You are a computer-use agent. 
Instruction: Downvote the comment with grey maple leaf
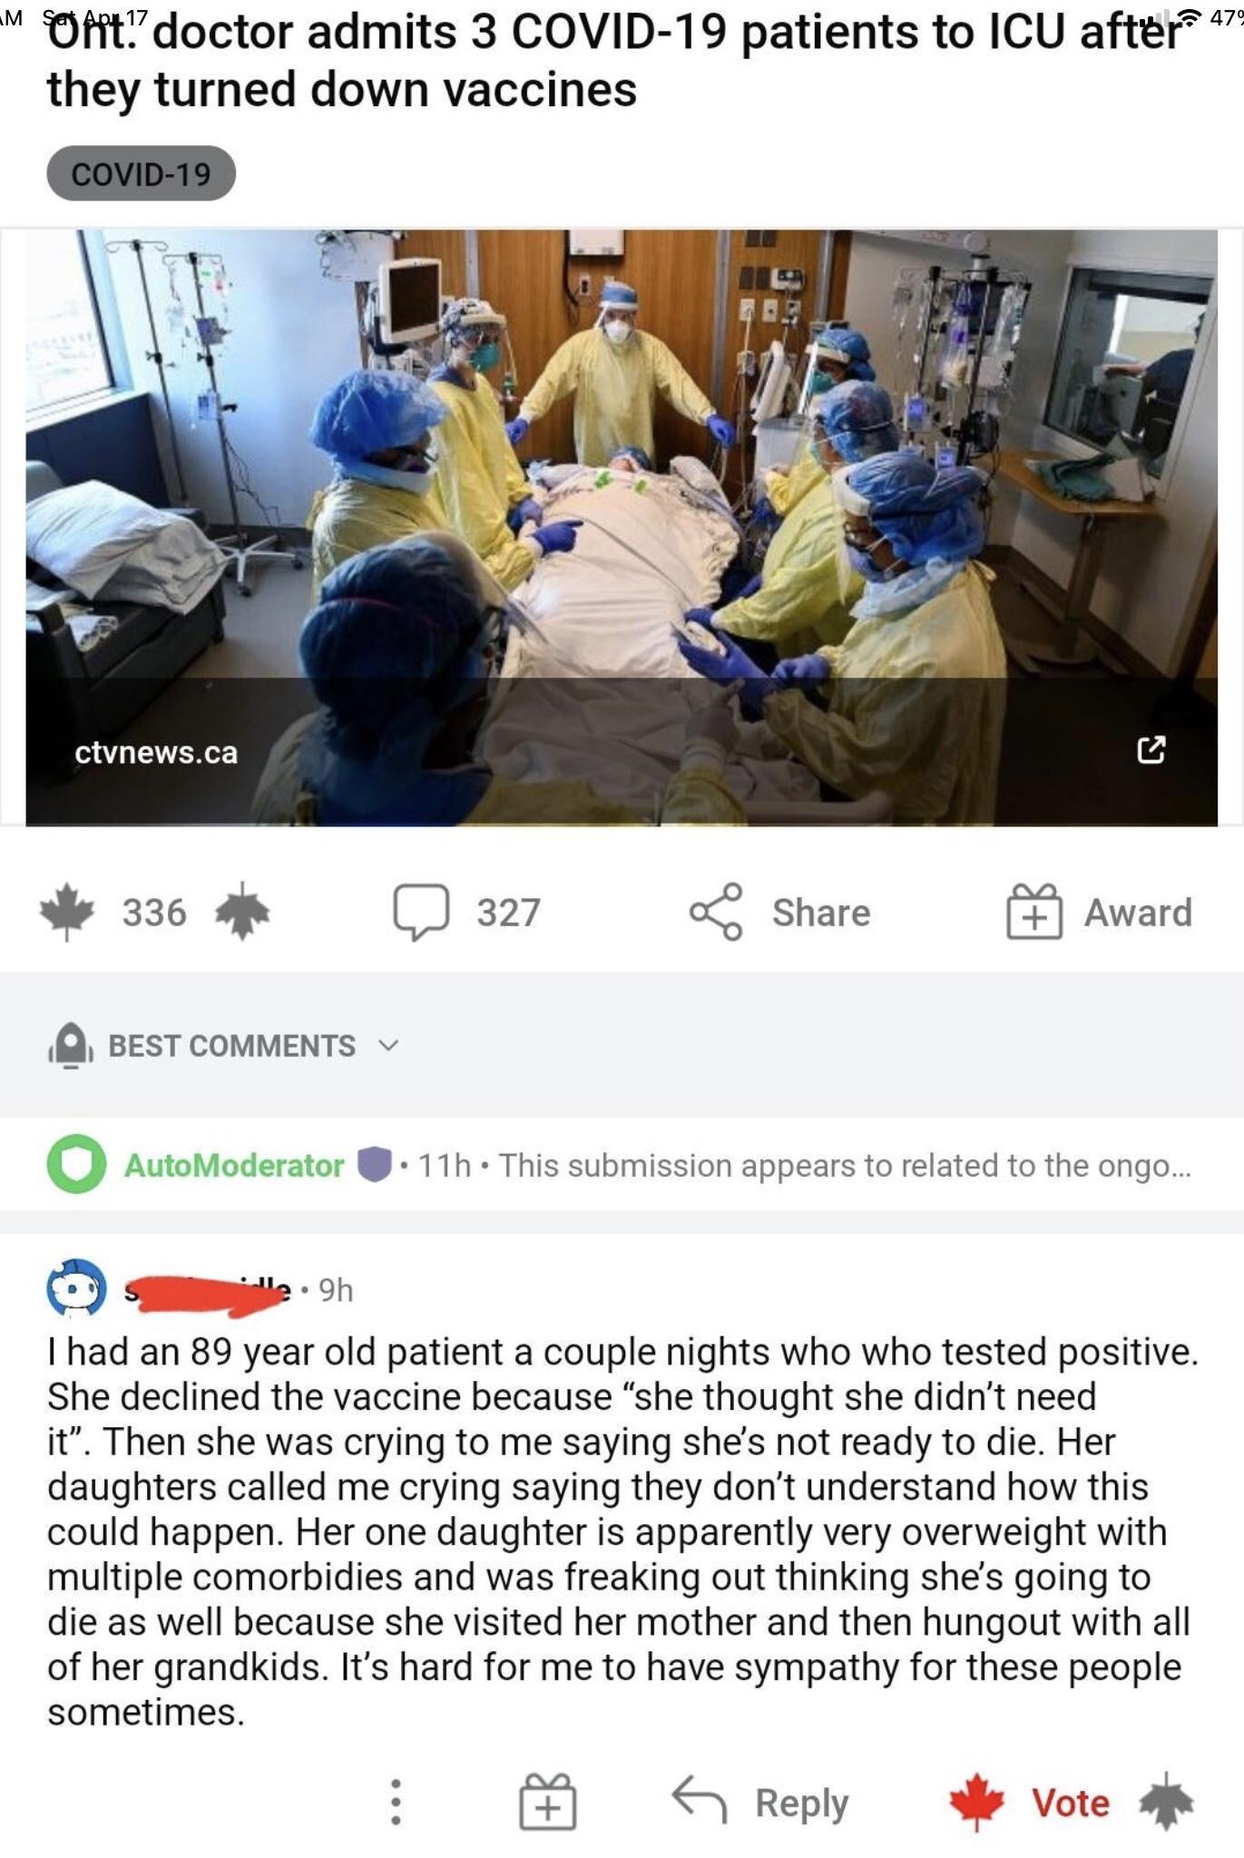(x=1167, y=1802)
